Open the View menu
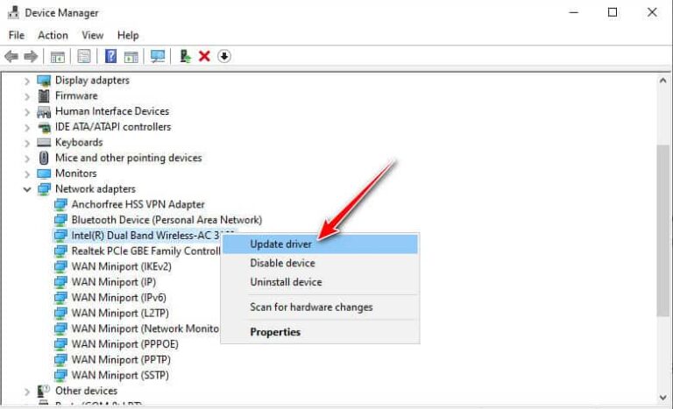Screen dimensions: 673x409 [92, 35]
